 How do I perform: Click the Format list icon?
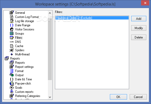12,71
